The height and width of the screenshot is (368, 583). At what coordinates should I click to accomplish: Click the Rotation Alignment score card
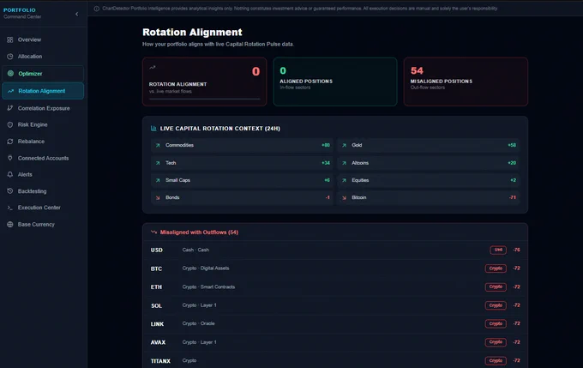coord(205,81)
